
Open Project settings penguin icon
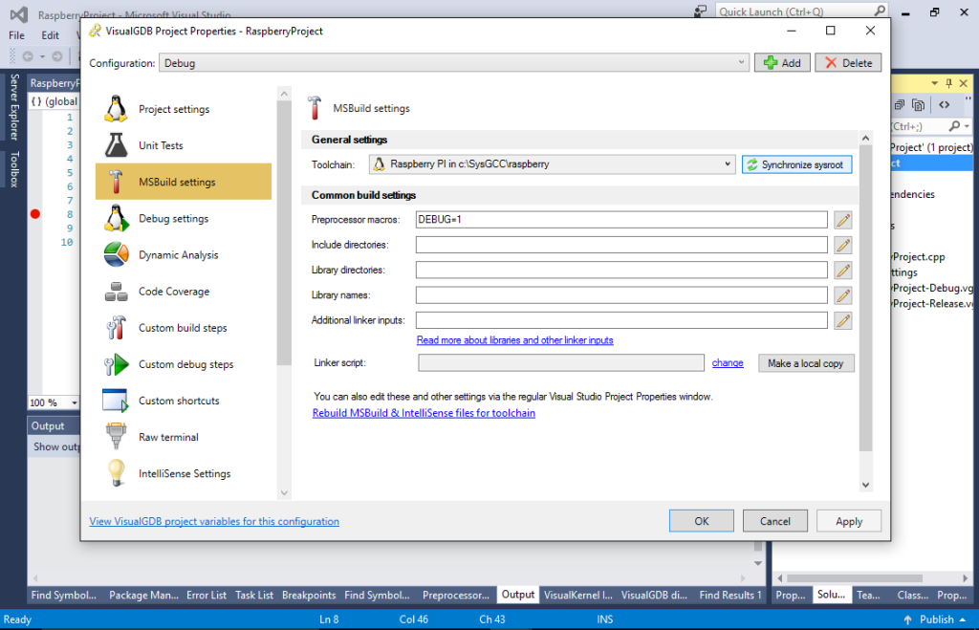coord(116,109)
